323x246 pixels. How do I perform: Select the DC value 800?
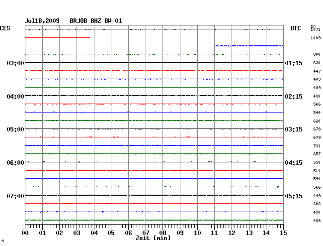pyautogui.click(x=317, y=54)
